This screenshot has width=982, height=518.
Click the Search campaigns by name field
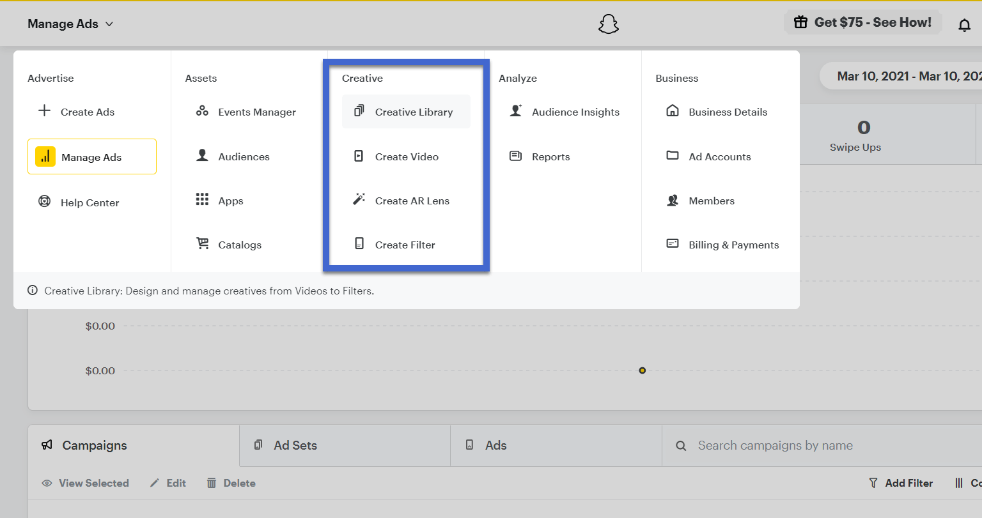[x=822, y=445]
